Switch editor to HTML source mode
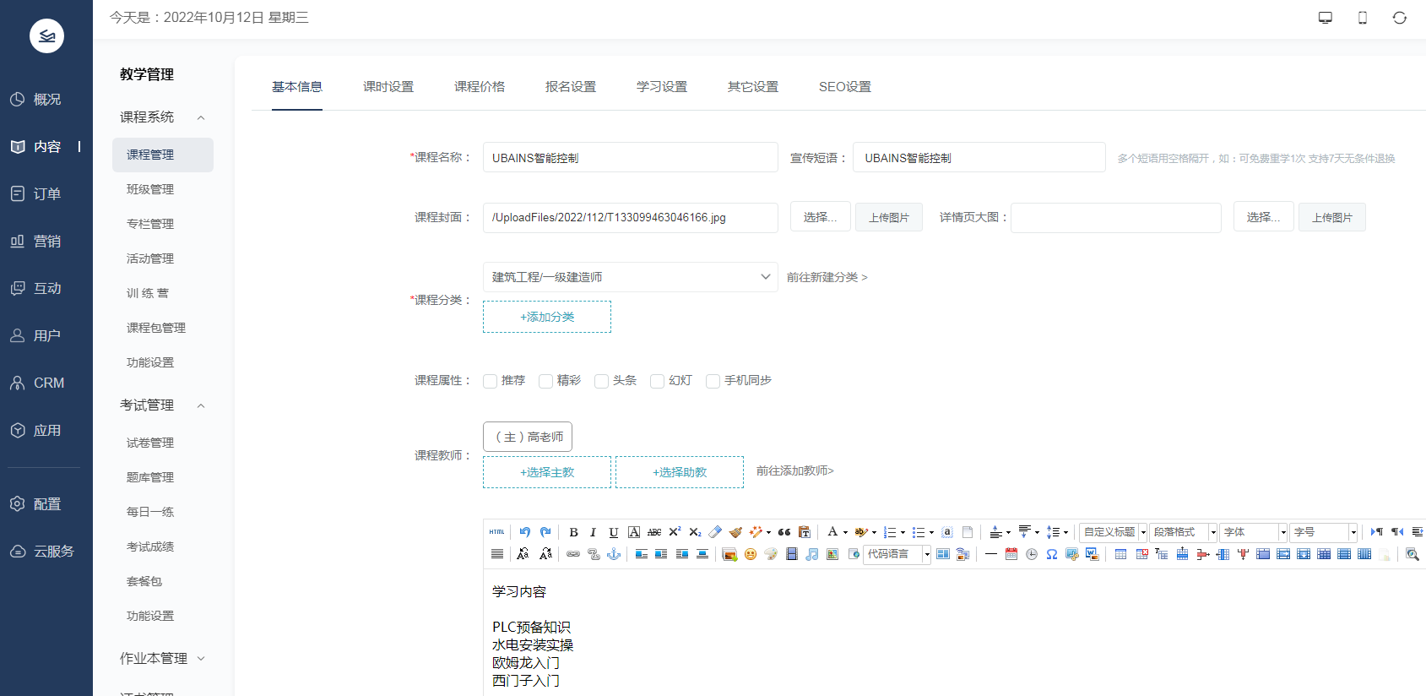 point(496,532)
